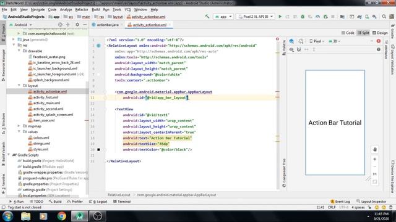Open Project panel gear settings
Image resolution: width=396 pixels, height=222 pixels.
[77, 25]
